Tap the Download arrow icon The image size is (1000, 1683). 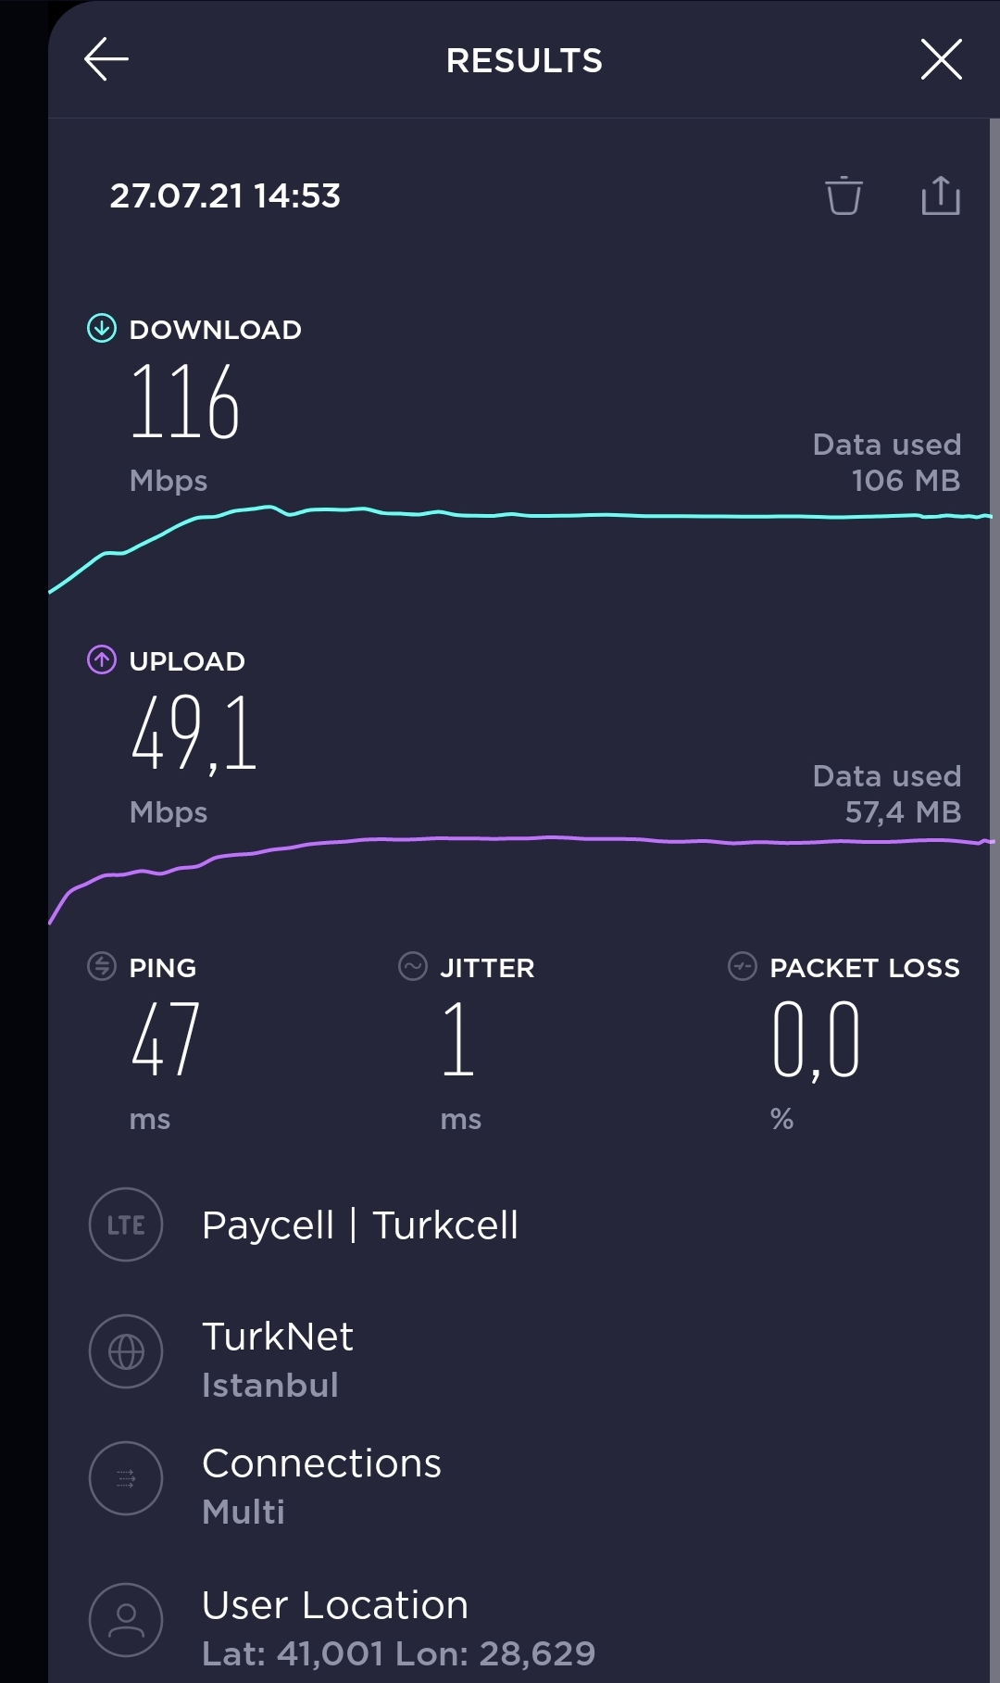(102, 328)
